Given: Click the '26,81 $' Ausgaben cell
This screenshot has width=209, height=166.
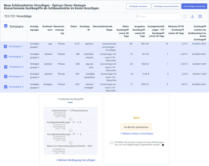Looking at the screenshot, I should [145, 84].
